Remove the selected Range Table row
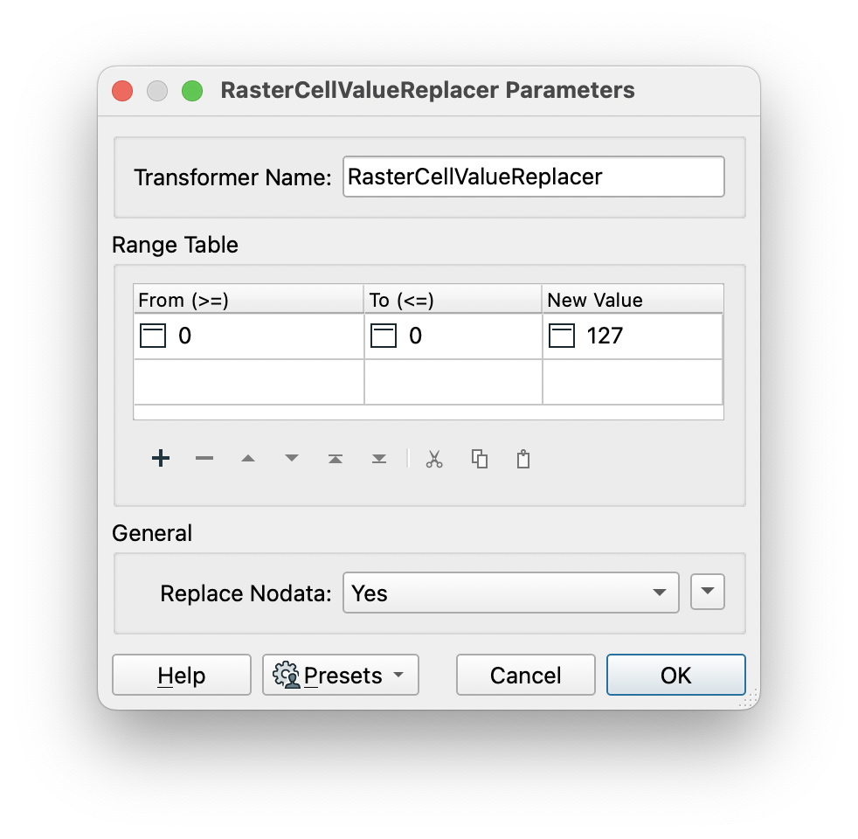Viewport: 858px width, 839px height. [x=204, y=458]
